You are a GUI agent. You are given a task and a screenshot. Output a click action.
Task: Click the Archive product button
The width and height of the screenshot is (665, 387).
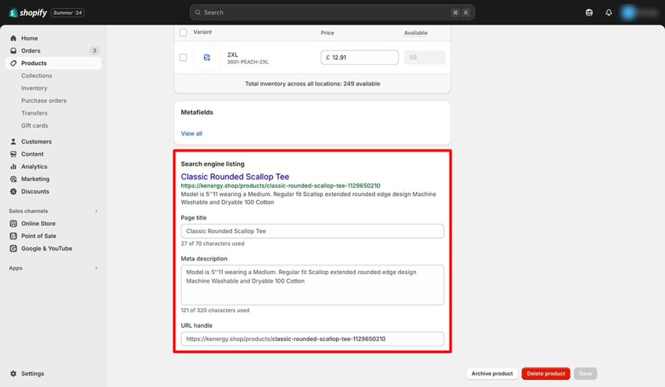492,373
